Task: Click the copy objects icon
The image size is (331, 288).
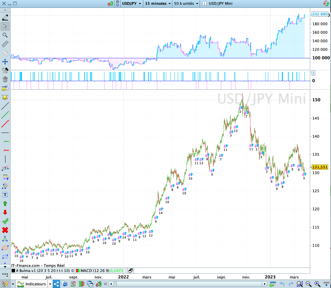Action: [x=5, y=53]
